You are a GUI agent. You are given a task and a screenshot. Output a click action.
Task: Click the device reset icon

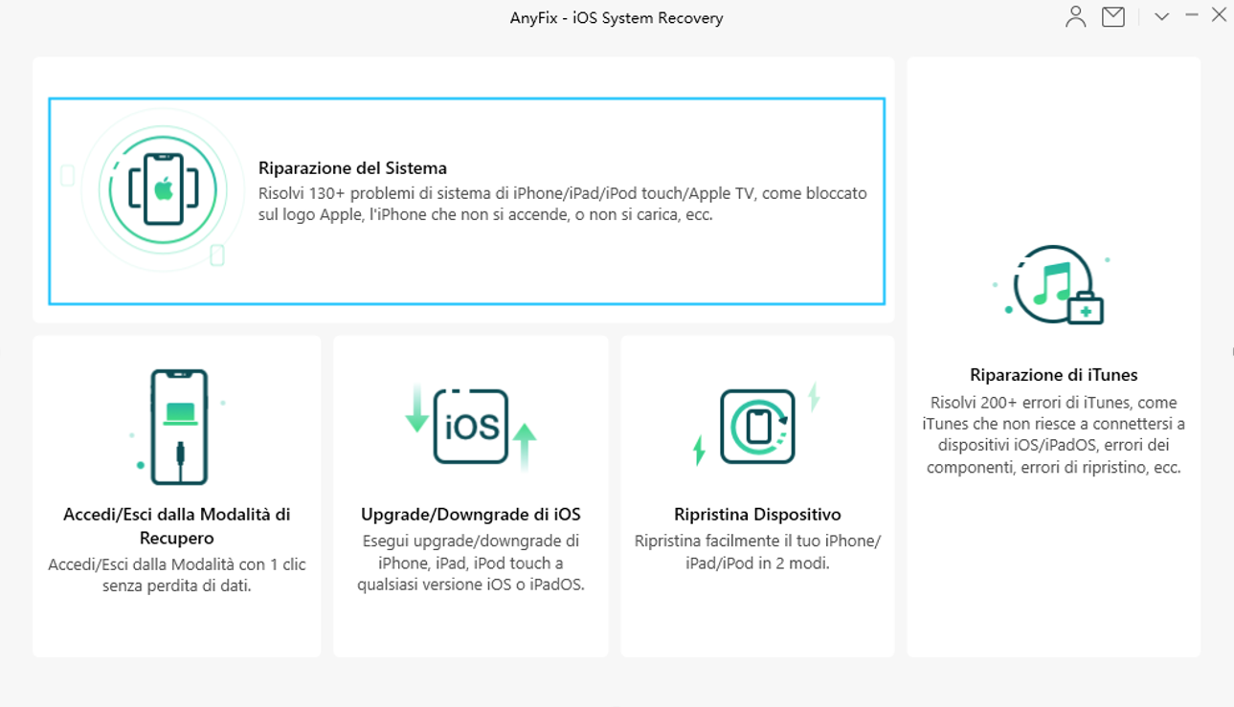click(x=757, y=427)
